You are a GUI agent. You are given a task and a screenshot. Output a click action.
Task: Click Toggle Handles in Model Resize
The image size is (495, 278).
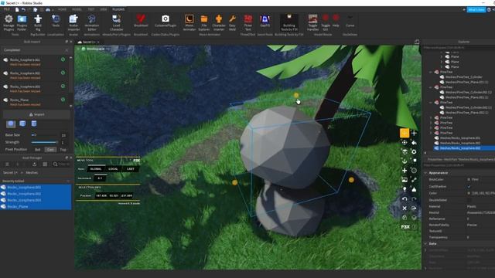[312, 22]
